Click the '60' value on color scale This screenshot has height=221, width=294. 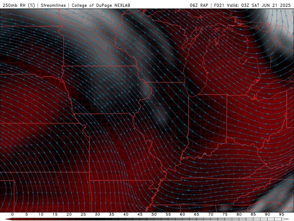pyautogui.click(x=182, y=214)
